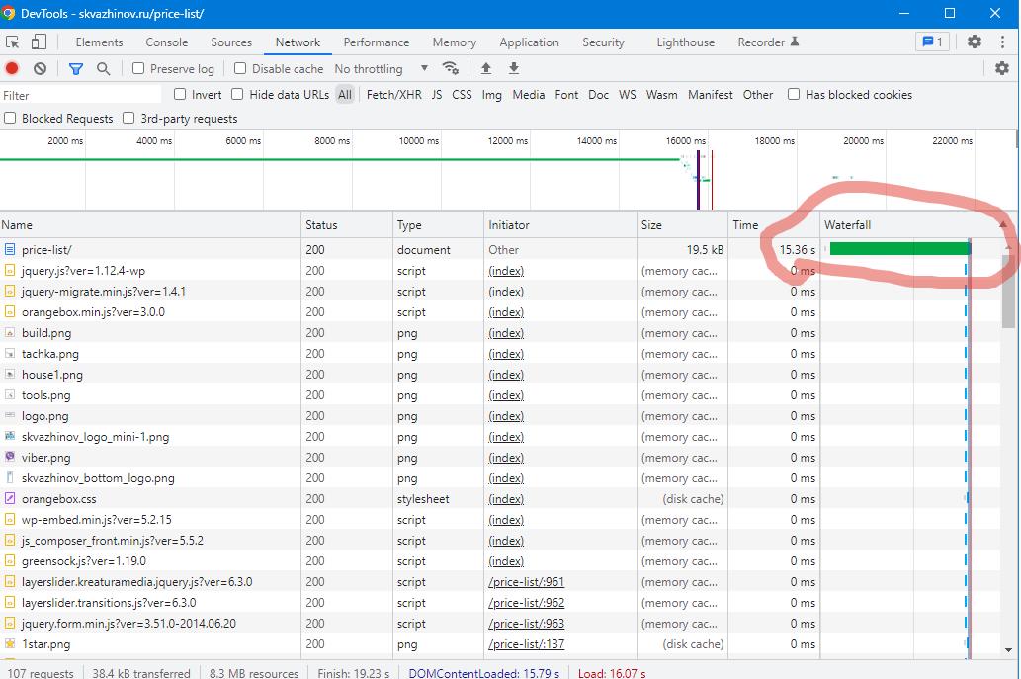Image resolution: width=1021 pixels, height=679 pixels.
Task: Sort by the Waterfall column header
Action: [x=848, y=225]
